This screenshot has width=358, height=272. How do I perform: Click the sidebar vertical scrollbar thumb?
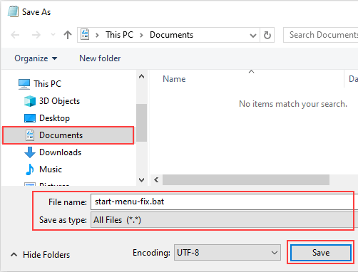point(142,122)
